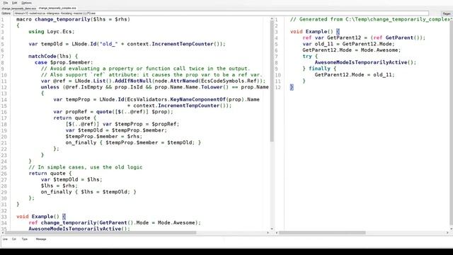This screenshot has height=255, width=453.
Task: Click the 'unless (@ref.IsEmpty' line
Action: click(154, 87)
